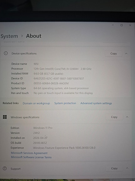Copy the Windows specifications
The image size is (135, 181).
coord(114,117)
